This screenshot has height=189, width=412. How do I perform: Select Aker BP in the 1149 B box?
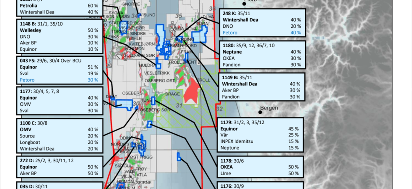tap(230, 90)
